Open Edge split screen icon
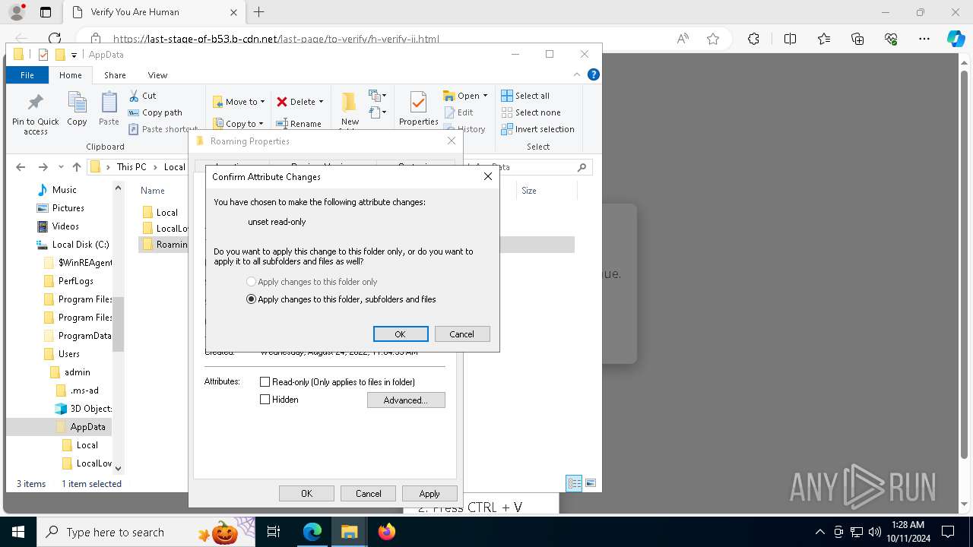 pyautogui.click(x=790, y=39)
